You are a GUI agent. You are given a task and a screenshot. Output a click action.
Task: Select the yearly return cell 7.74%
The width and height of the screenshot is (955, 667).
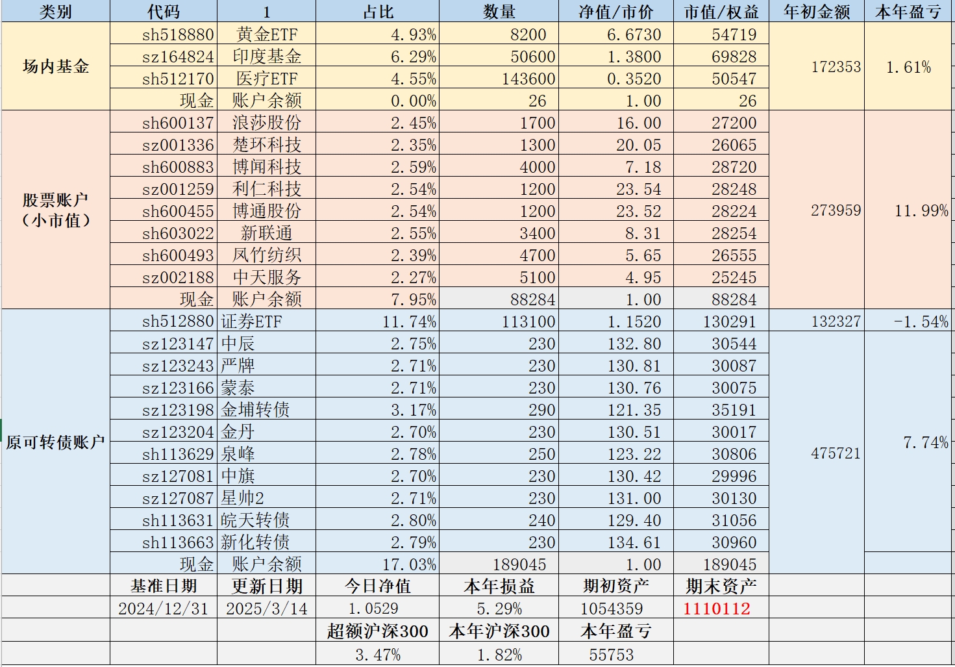pos(910,442)
